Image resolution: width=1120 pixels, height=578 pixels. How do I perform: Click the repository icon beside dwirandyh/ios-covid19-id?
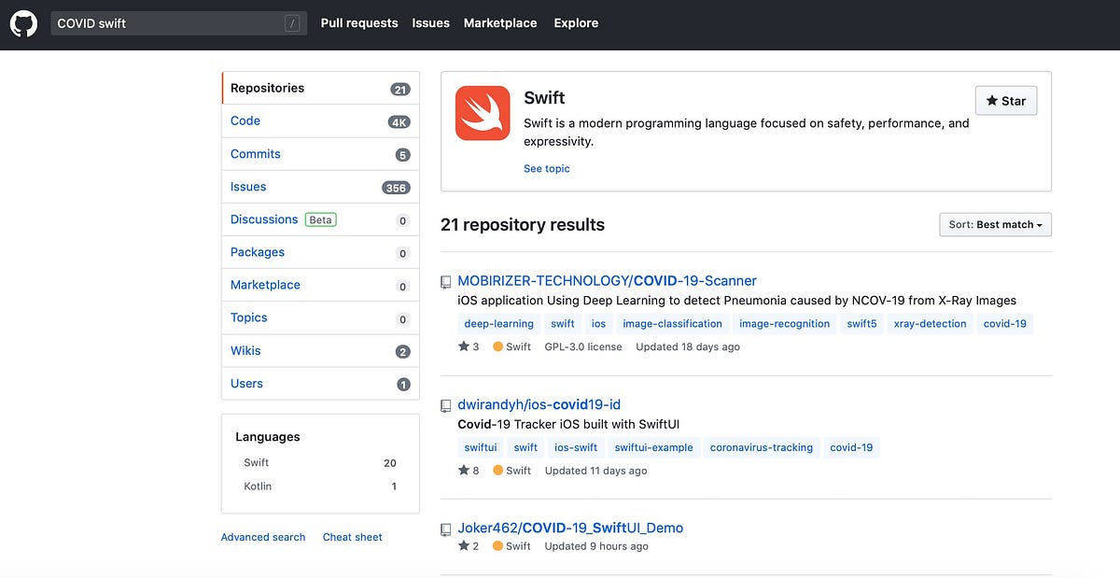click(x=445, y=405)
